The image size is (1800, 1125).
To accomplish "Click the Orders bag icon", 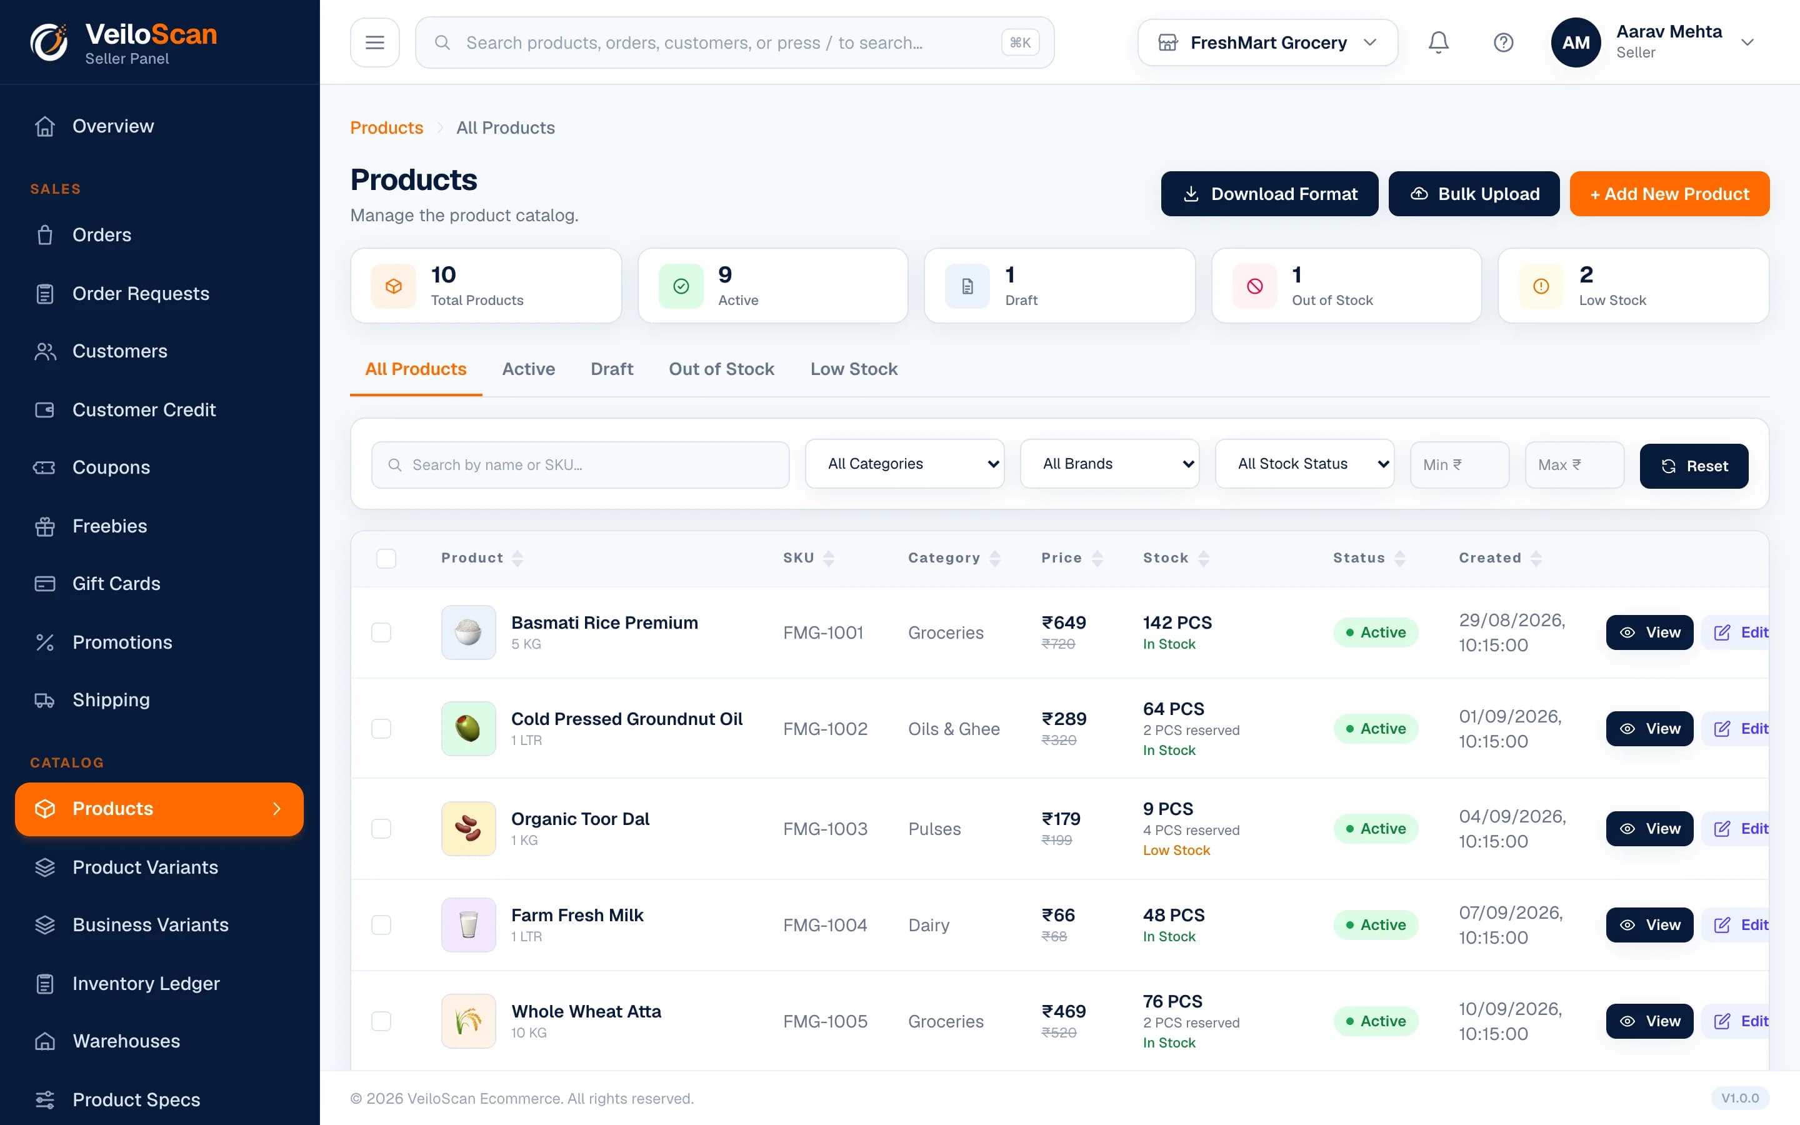I will click(x=44, y=235).
